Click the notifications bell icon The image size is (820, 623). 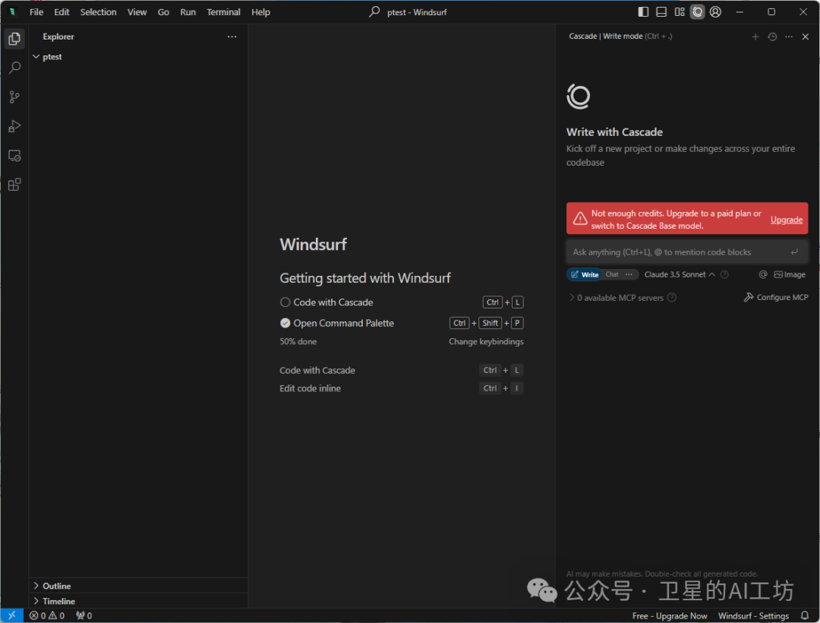(805, 615)
